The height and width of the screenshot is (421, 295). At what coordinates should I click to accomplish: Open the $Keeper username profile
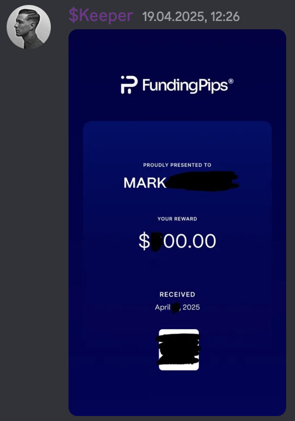101,15
